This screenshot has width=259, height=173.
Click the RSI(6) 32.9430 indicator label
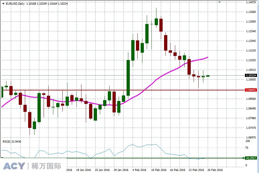[x=12, y=141]
